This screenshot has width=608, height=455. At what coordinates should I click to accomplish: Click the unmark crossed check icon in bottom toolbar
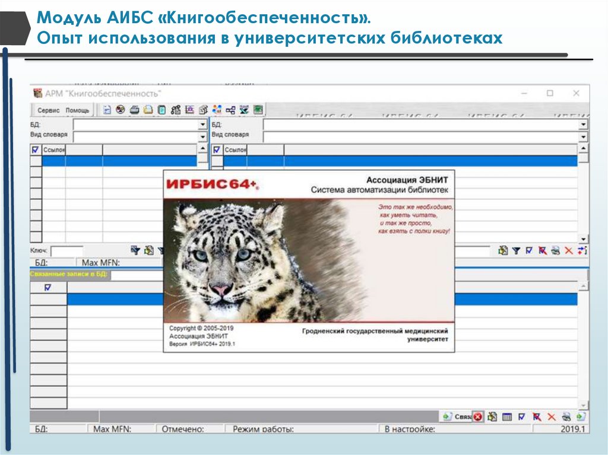pos(537,416)
